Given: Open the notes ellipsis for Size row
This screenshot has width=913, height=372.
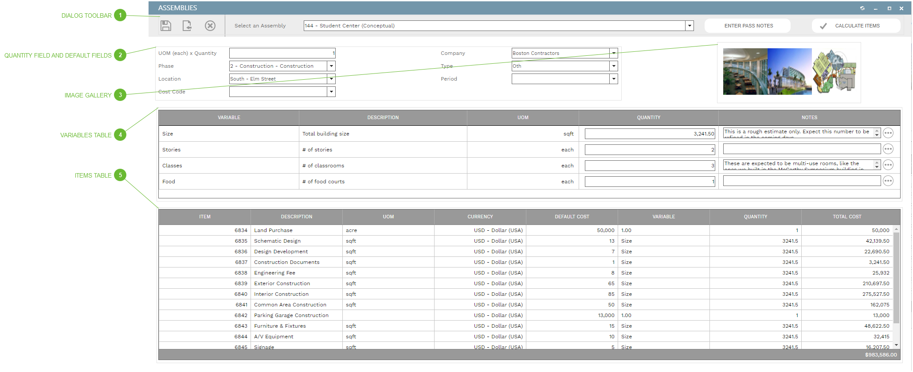Looking at the screenshot, I should coord(888,133).
